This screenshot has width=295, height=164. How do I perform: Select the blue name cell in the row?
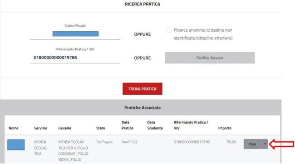click(16, 145)
